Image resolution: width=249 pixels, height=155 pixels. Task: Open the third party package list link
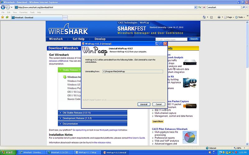click(110, 130)
